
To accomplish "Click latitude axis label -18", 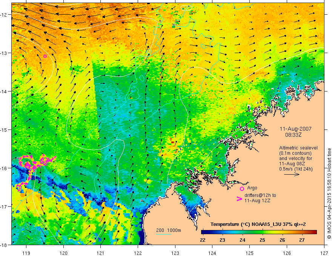I will point(4,245).
